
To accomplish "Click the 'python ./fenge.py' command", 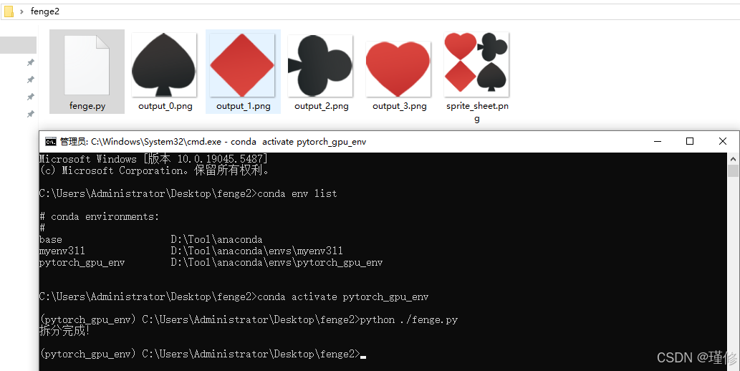I will (409, 319).
